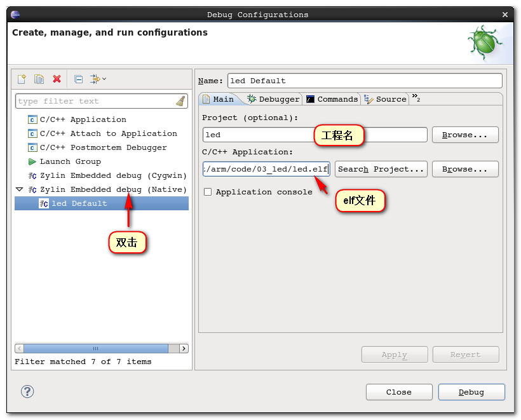Open the help question mark icon
This screenshot has width=521, height=420.
tap(27, 391)
